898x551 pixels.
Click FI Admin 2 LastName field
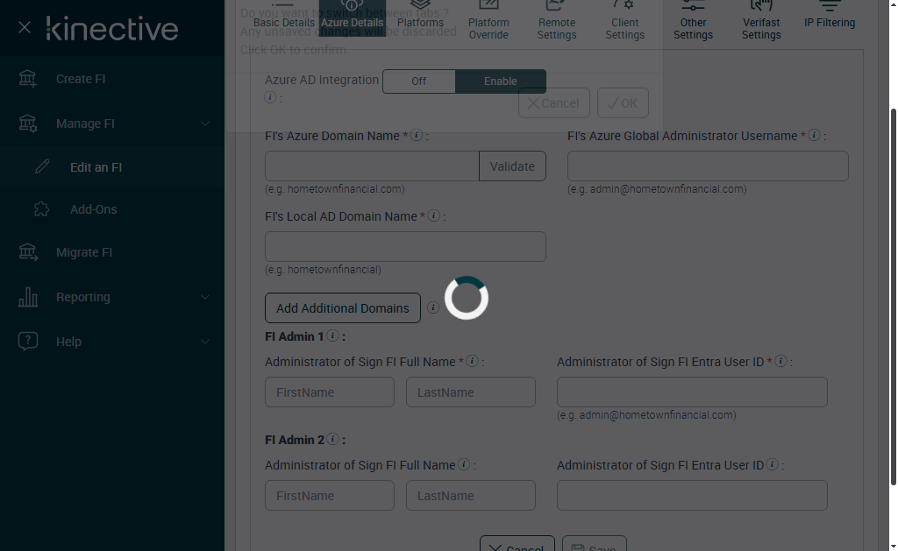471,496
